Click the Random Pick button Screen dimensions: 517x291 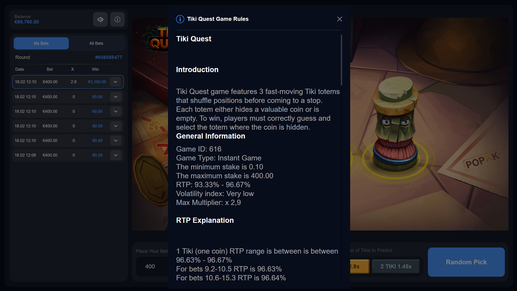point(466,262)
